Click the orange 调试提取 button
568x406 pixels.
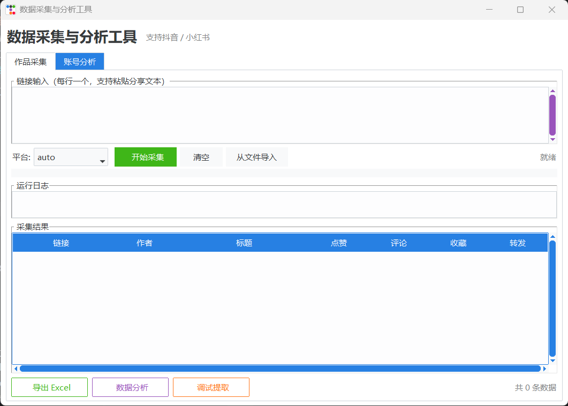click(x=211, y=387)
